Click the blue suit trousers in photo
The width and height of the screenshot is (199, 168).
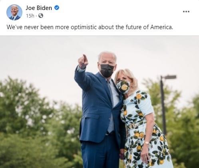100,153
